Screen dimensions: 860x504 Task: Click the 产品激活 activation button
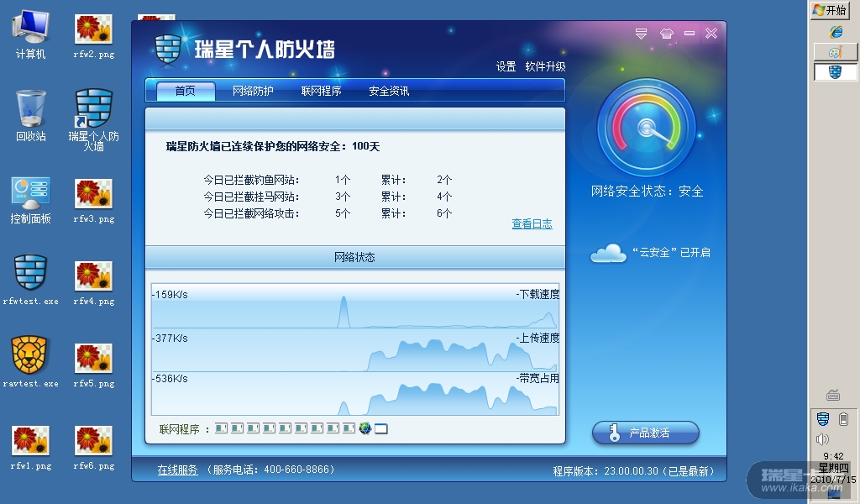pyautogui.click(x=646, y=433)
